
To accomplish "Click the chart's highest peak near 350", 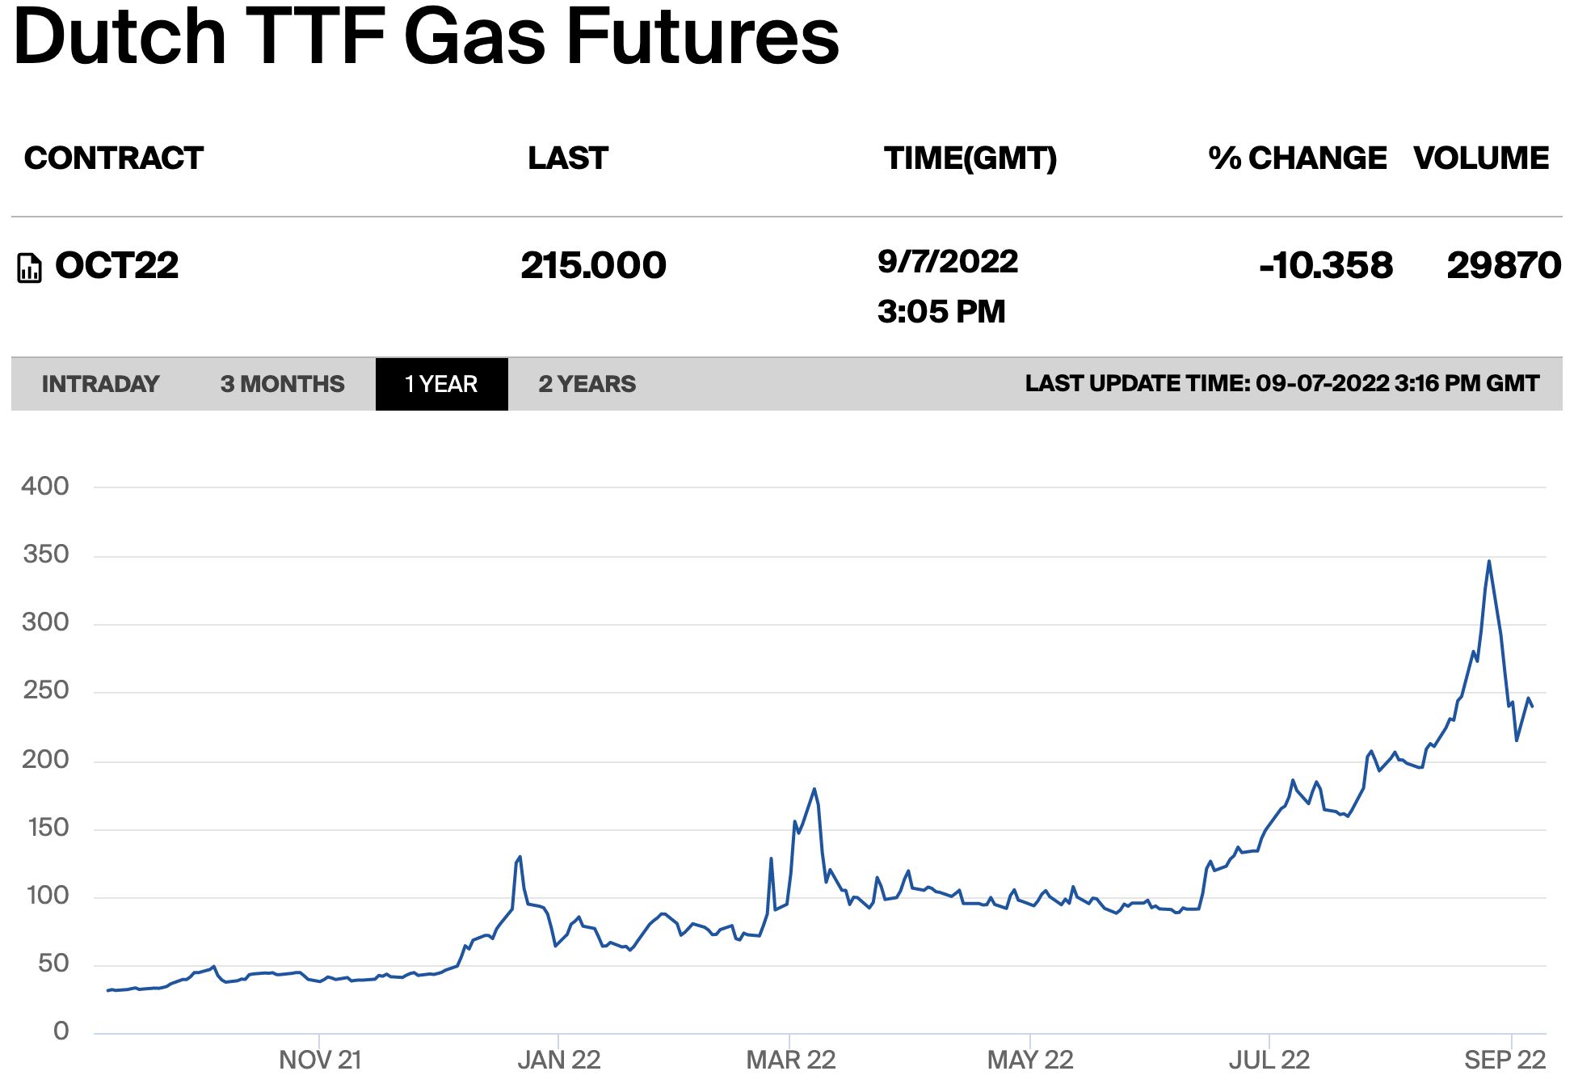I will point(1488,562).
